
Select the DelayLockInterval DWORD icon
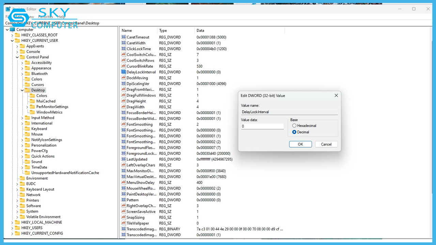pos(123,72)
